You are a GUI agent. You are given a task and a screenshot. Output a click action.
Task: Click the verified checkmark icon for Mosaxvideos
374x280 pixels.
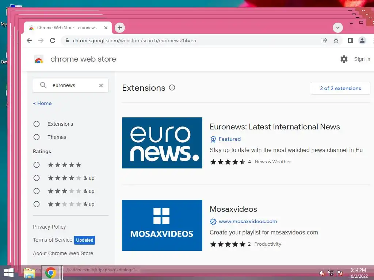[x=213, y=222]
